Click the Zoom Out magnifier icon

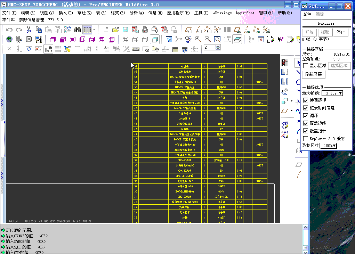[208, 39]
